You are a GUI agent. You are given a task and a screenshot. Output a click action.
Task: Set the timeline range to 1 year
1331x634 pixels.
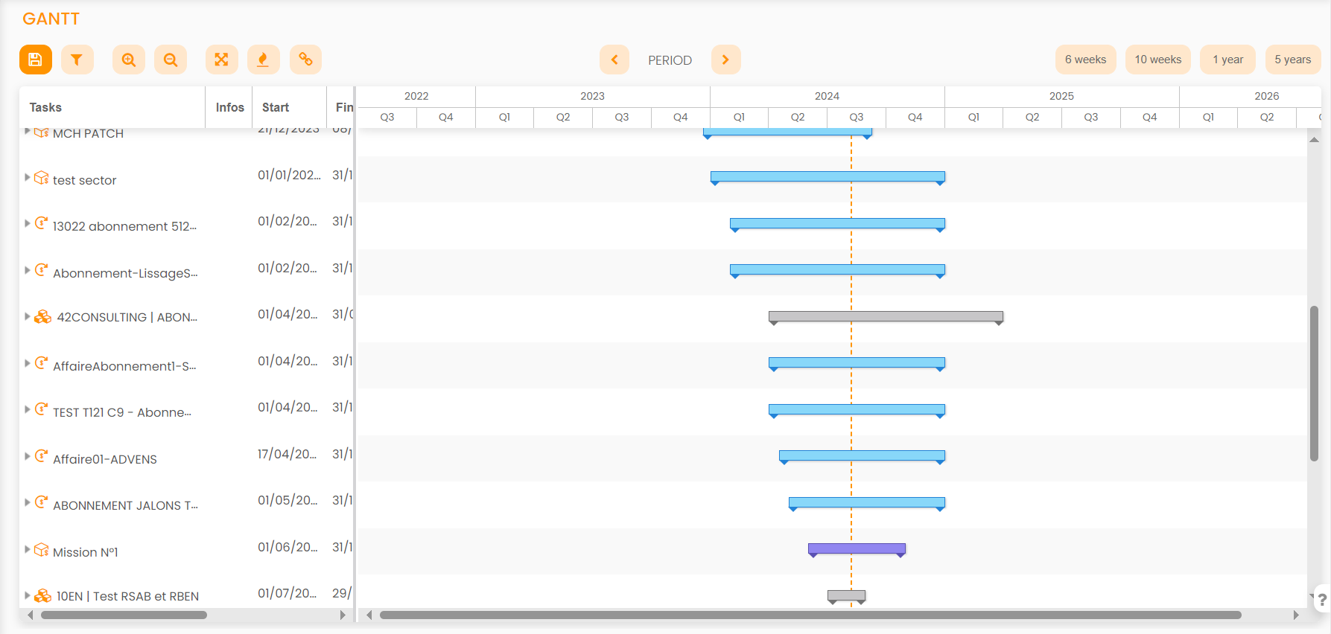click(x=1227, y=60)
